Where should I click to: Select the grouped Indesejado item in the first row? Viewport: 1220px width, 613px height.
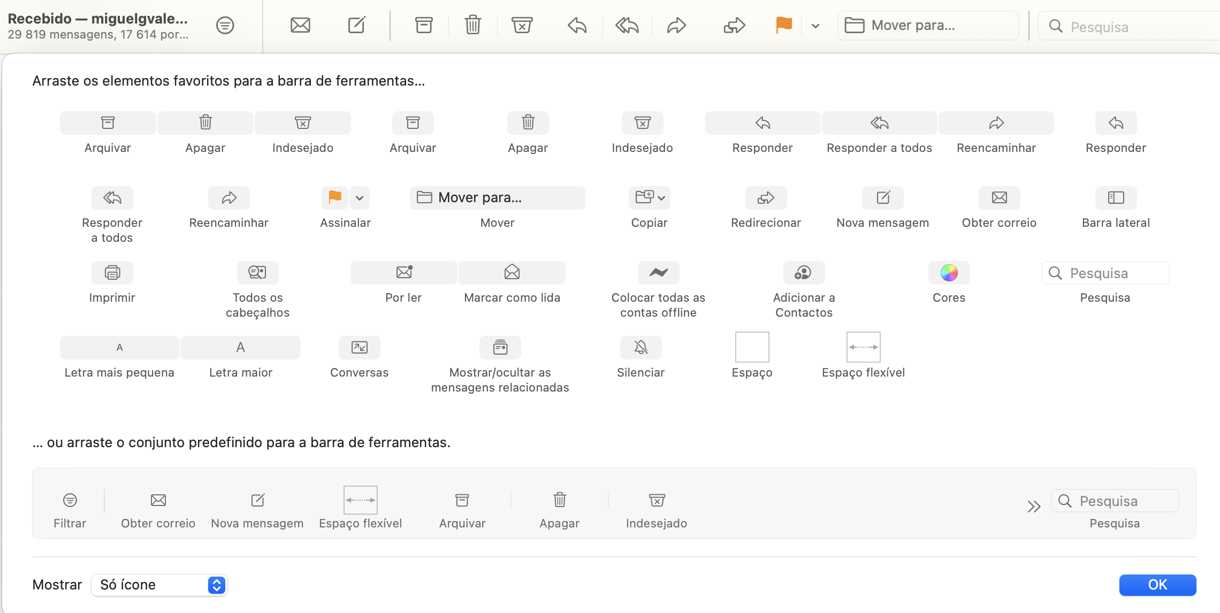(x=303, y=123)
